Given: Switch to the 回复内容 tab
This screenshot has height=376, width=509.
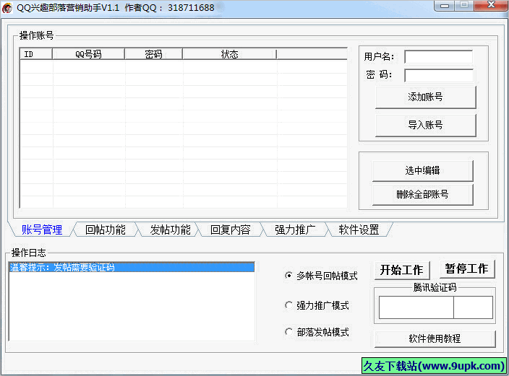Looking at the screenshot, I should click(230, 229).
